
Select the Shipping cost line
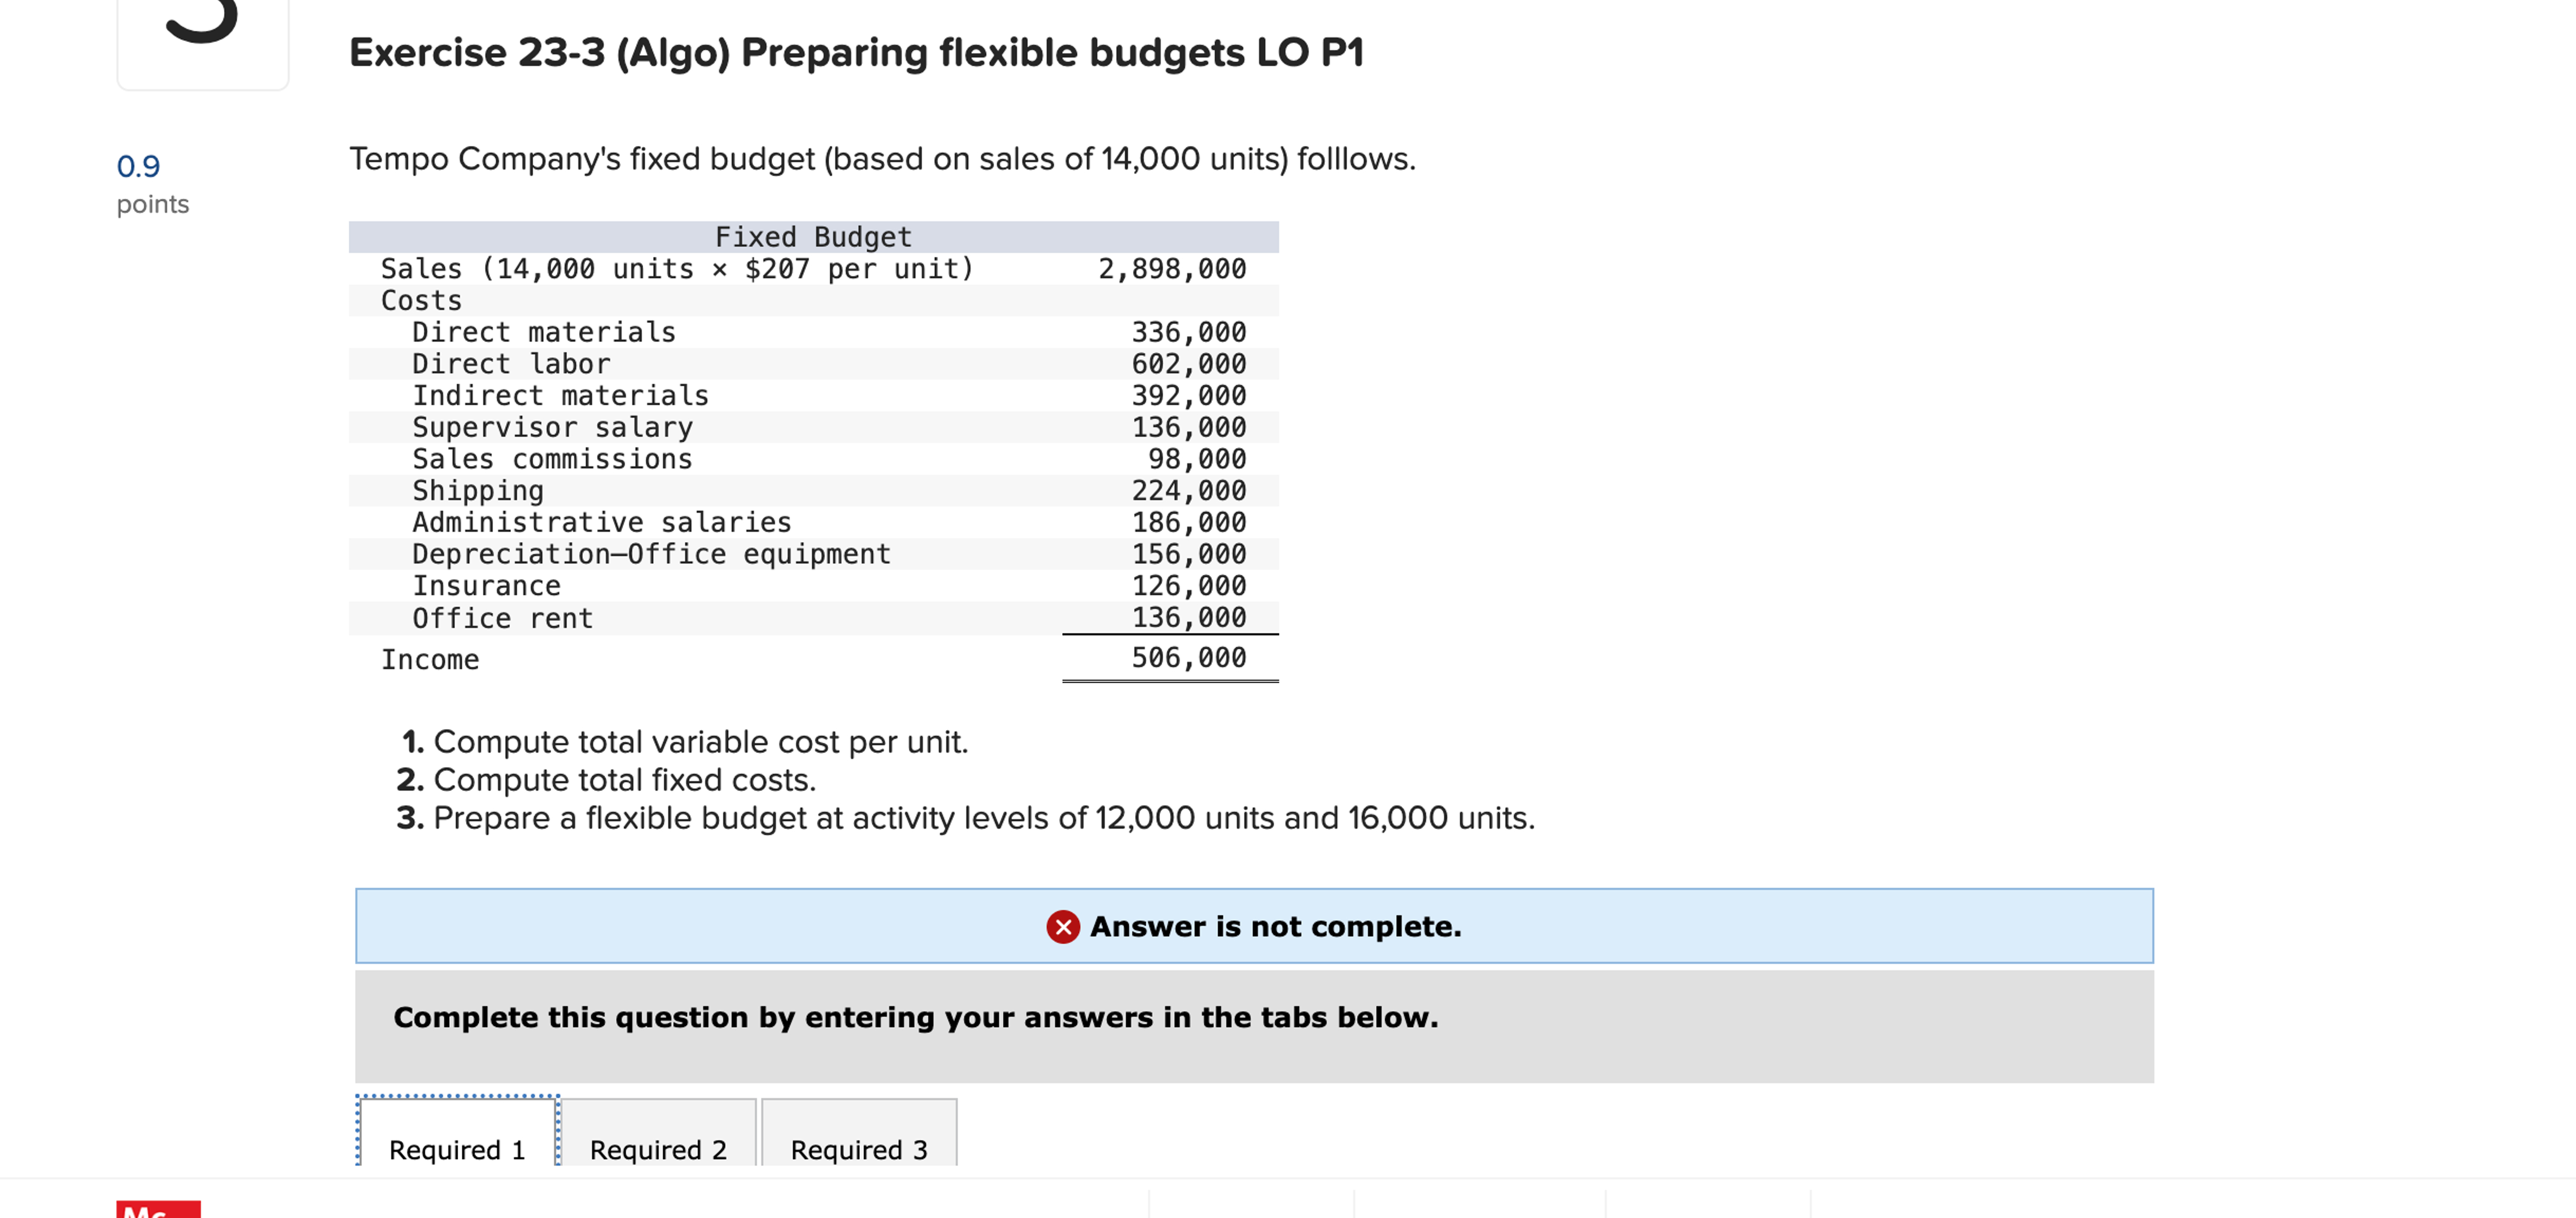point(478,490)
